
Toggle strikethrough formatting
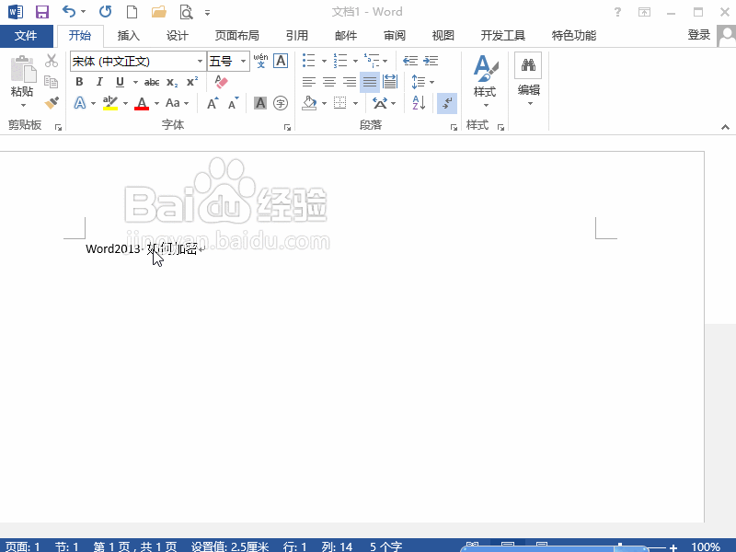(x=152, y=82)
